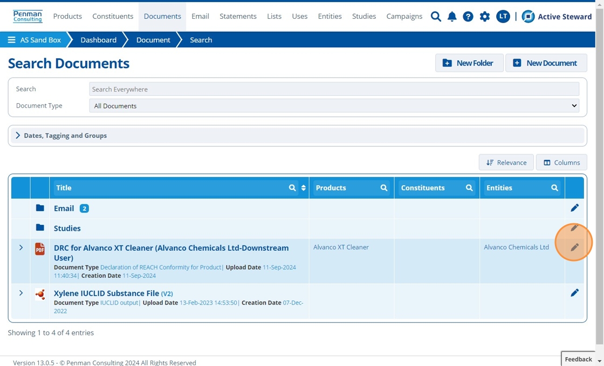Click in the Search Everywhere field

[x=334, y=89]
